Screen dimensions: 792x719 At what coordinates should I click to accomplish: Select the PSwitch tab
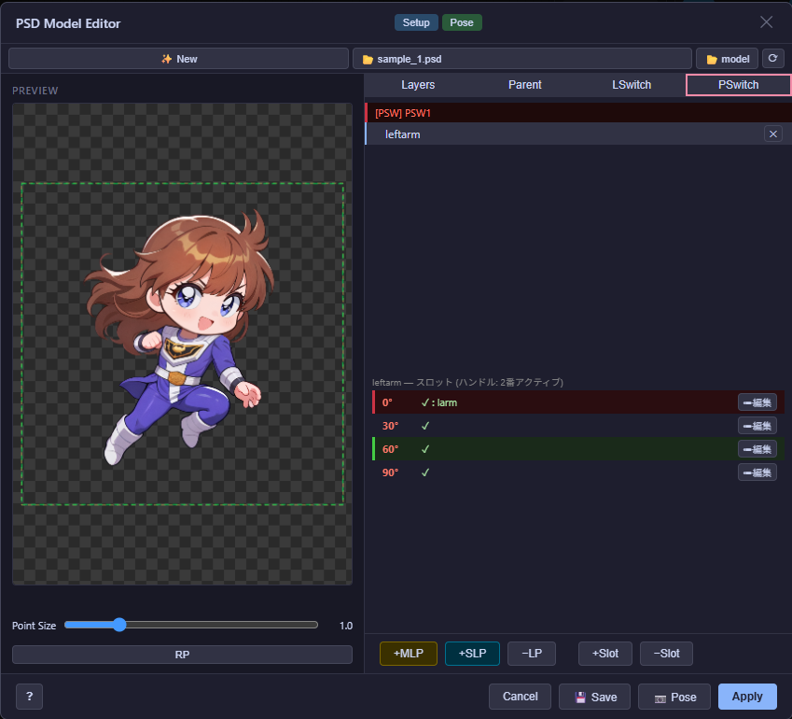pyautogui.click(x=738, y=85)
